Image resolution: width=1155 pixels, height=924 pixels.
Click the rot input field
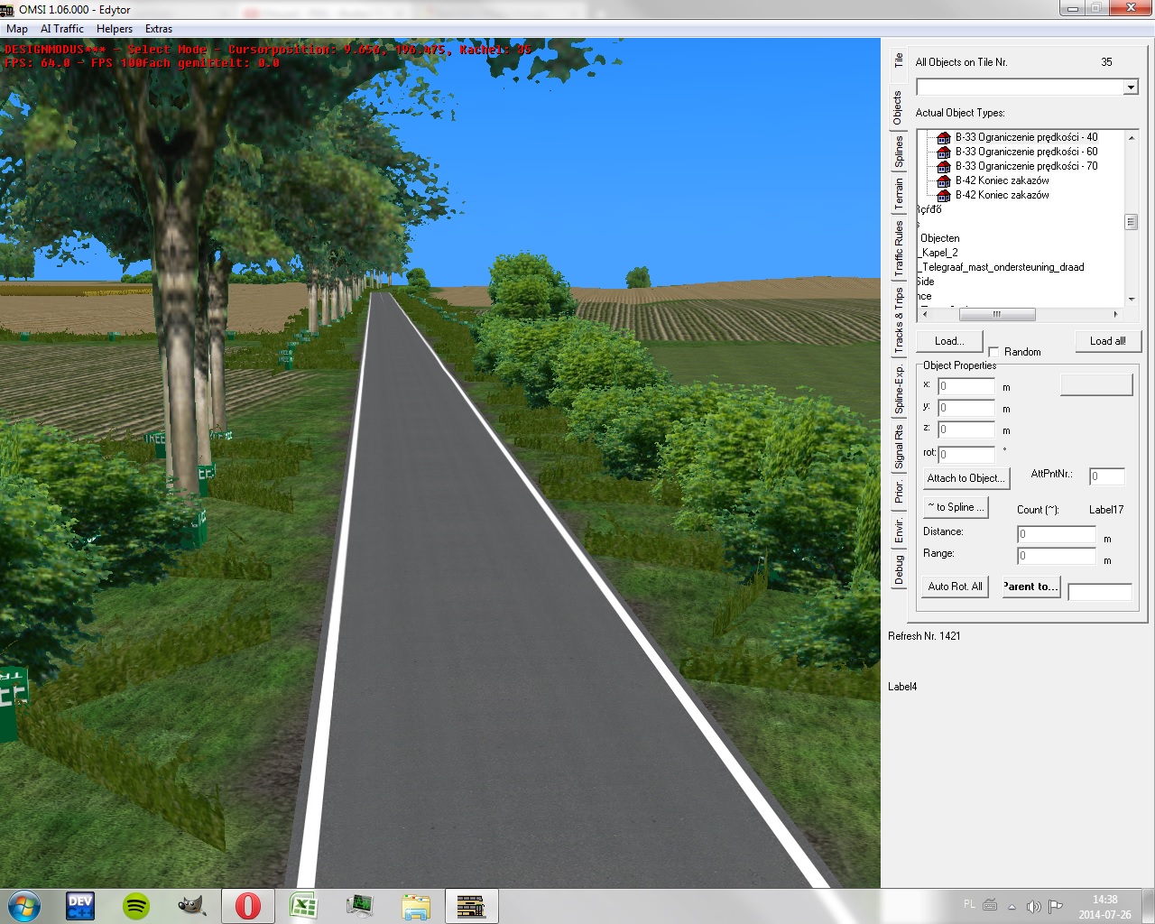966,455
